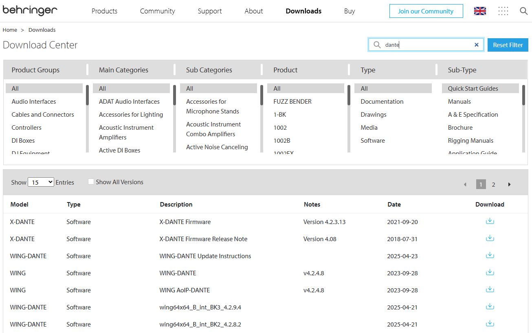Download WING AoIP-DANTE software
This screenshot has width=532, height=333.
click(x=490, y=289)
